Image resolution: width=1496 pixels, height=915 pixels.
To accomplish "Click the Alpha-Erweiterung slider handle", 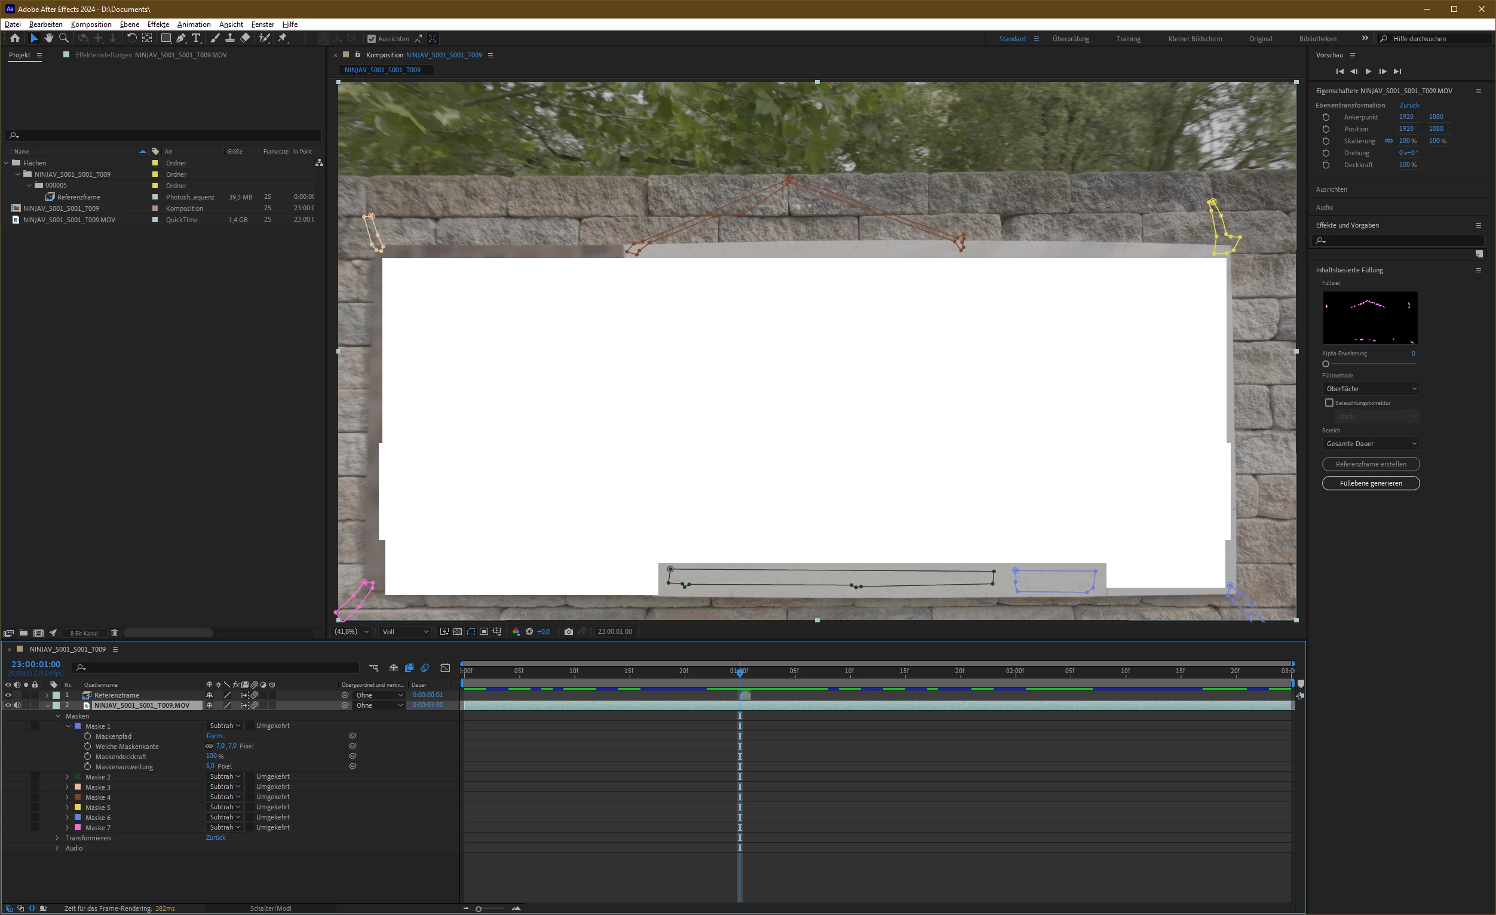I will pos(1326,364).
